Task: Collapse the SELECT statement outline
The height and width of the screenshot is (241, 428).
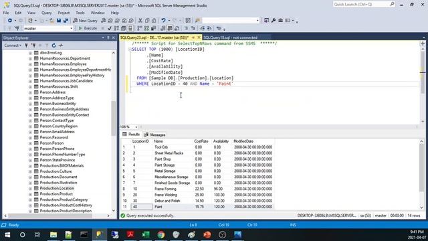Action: 130,49
